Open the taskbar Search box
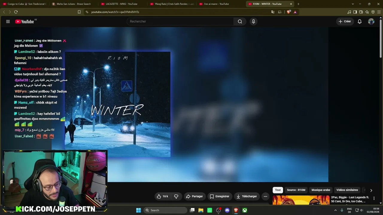 point(165,210)
